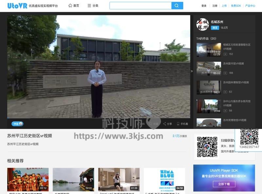262x194 pixels.
Task: Click the 分享 share icon
Action: (168, 124)
